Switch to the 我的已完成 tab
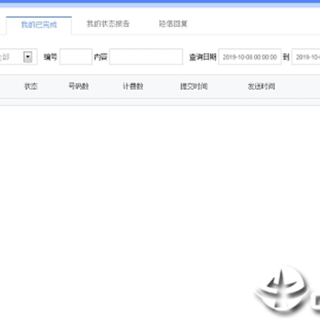The image size is (320, 320). (x=39, y=25)
